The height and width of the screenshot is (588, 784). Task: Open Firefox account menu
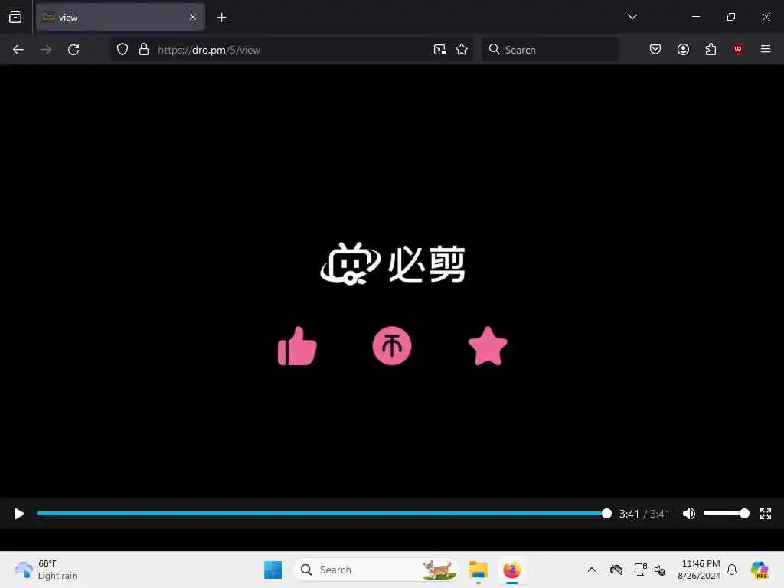[x=683, y=50]
